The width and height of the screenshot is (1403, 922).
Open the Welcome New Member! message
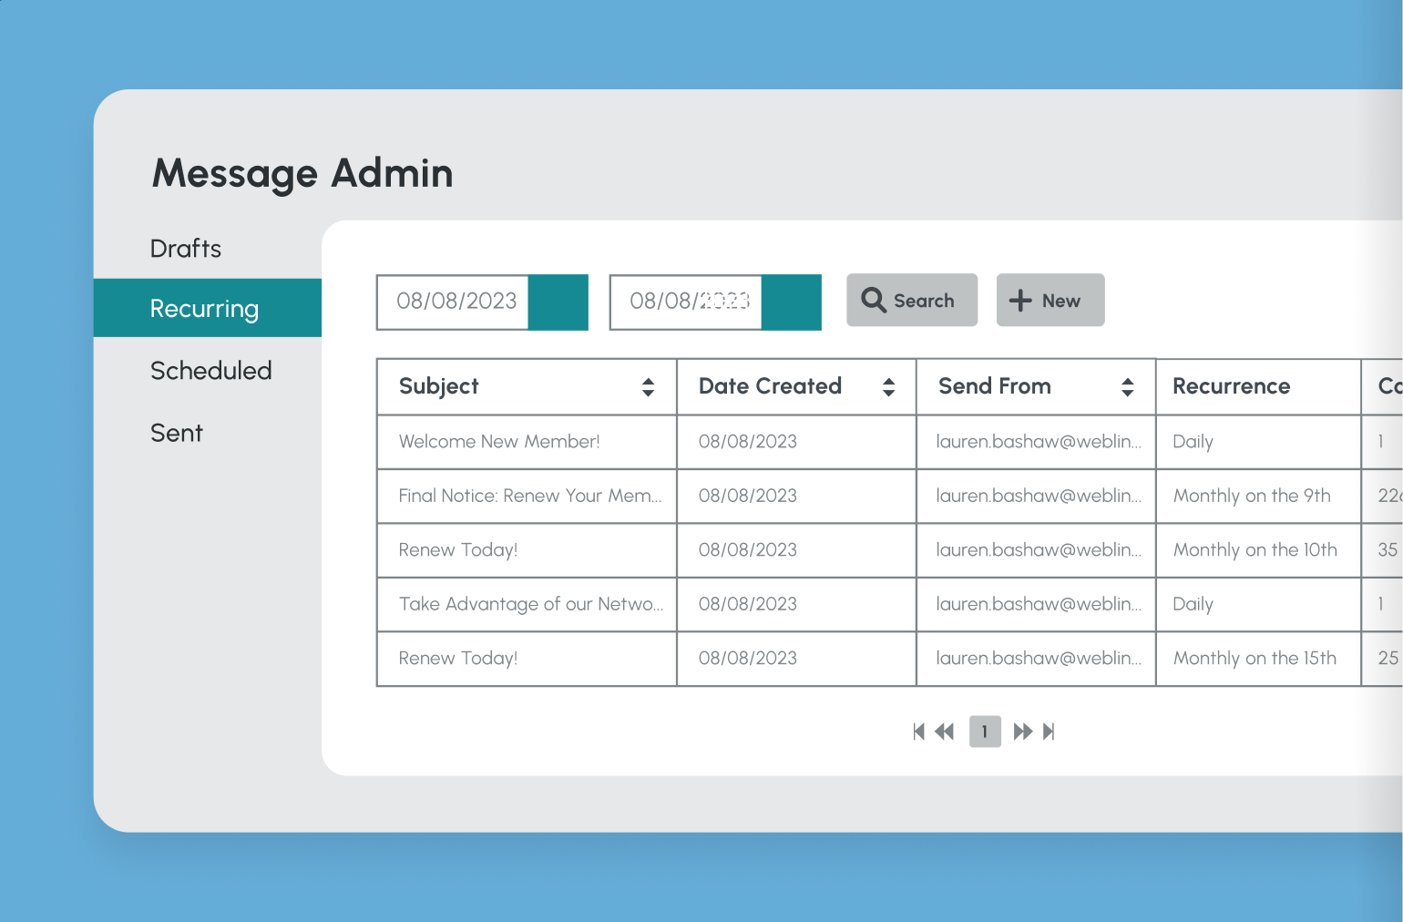click(x=499, y=442)
